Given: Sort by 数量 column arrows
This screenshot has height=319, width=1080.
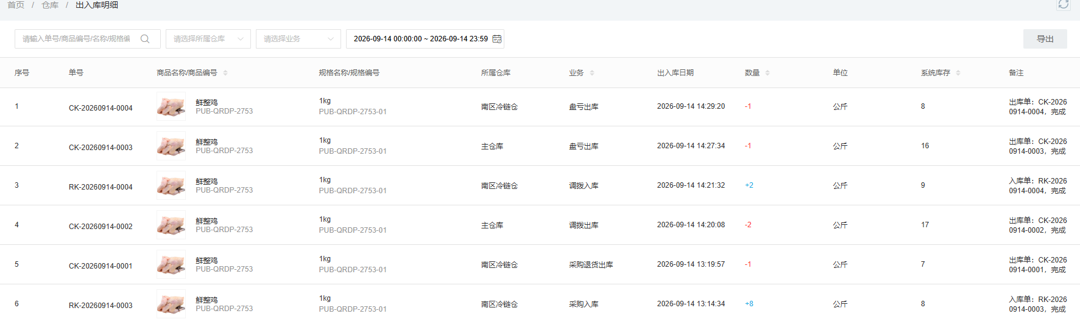Looking at the screenshot, I should tap(768, 73).
